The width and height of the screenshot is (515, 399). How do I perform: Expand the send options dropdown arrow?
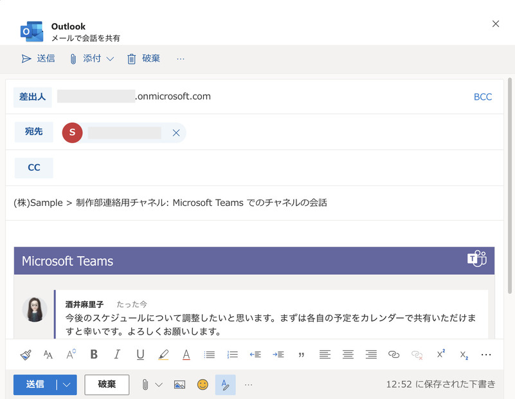coord(67,385)
